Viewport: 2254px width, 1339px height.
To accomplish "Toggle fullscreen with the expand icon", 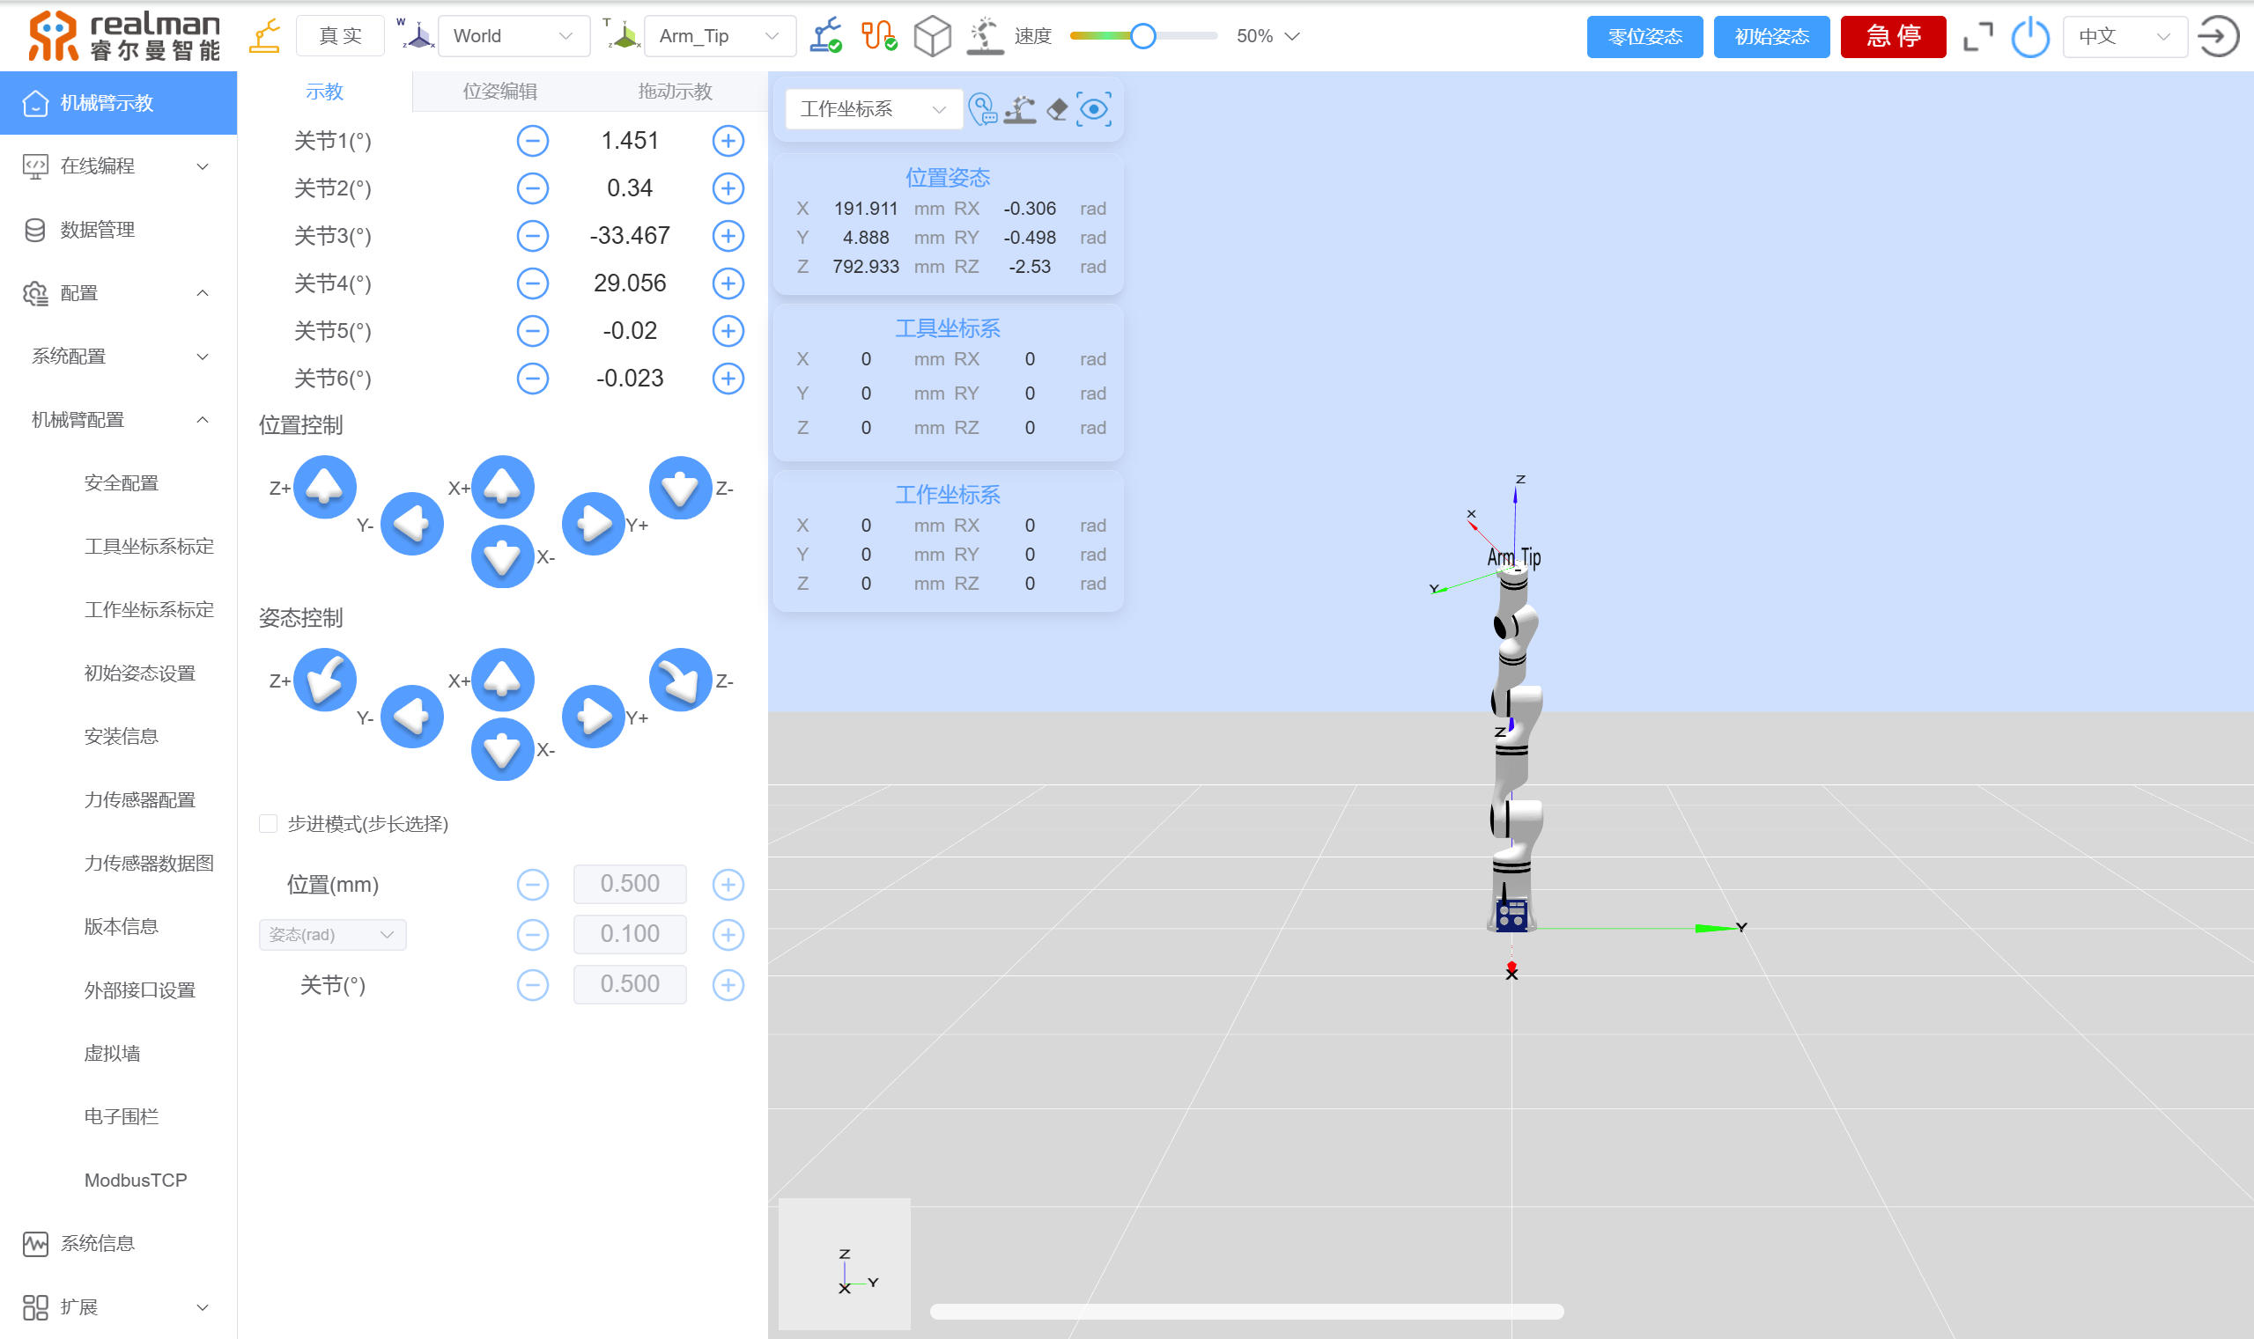I will point(1977,36).
